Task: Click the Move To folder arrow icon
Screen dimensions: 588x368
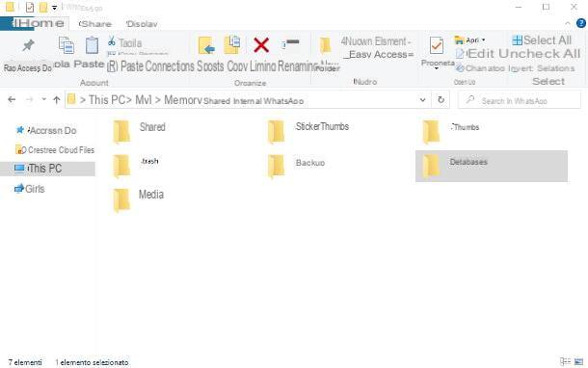Action: coord(206,45)
